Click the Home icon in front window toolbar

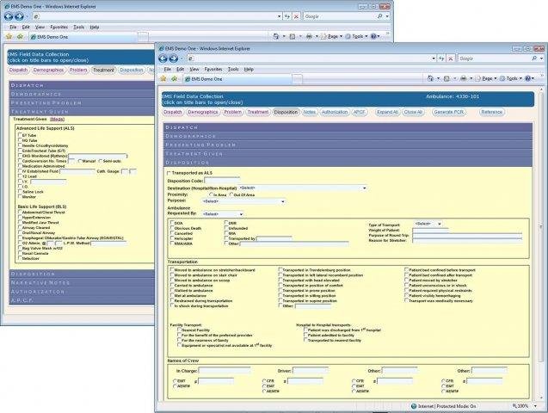tap(430, 78)
